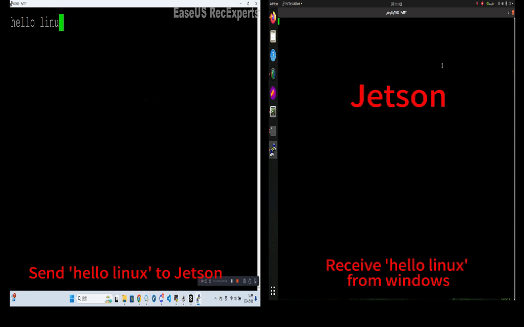Open Firefox from the Ubuntu dock

pyautogui.click(x=273, y=17)
